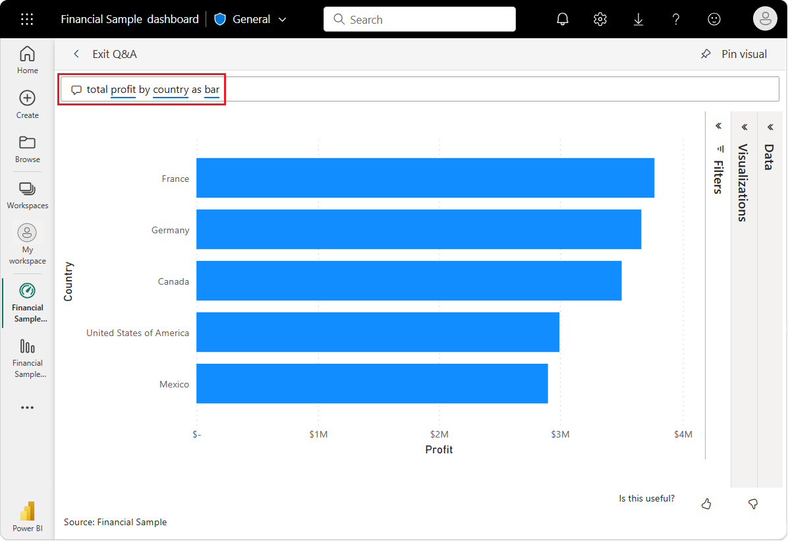Open the app launcher grid icon
The image size is (788, 541).
(x=27, y=19)
